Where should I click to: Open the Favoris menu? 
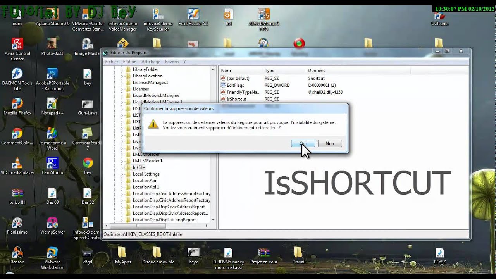(172, 62)
